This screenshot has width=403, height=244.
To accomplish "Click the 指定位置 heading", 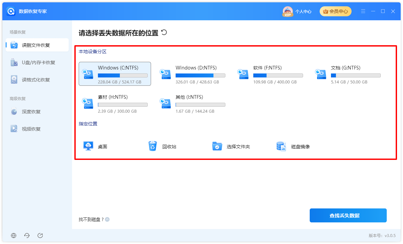I will pyautogui.click(x=88, y=124).
